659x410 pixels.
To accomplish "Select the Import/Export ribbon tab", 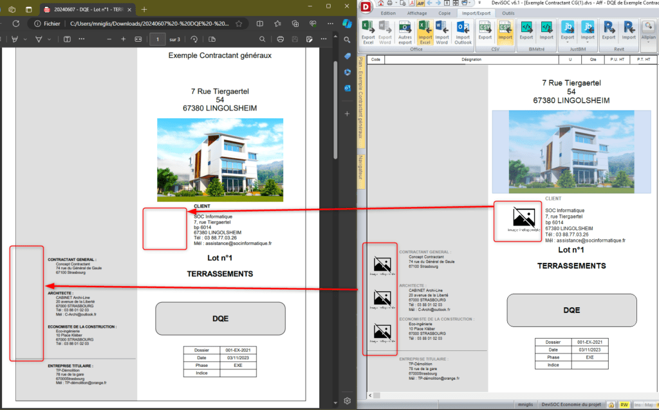I will click(476, 13).
